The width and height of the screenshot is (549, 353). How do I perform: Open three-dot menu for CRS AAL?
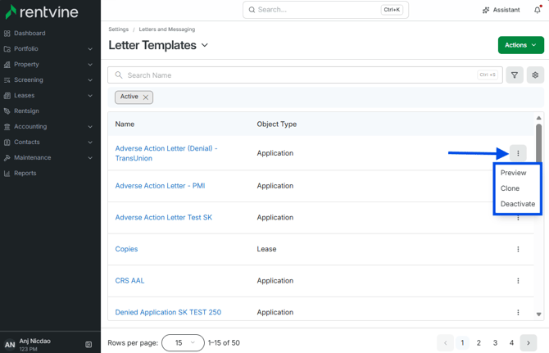click(518, 281)
